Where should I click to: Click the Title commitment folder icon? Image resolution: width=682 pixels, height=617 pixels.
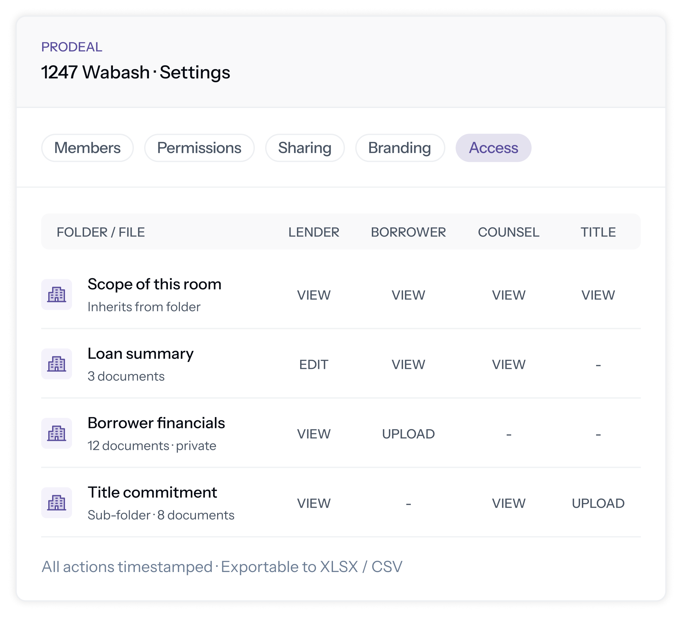click(x=57, y=503)
